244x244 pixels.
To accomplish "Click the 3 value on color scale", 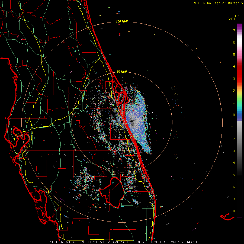I will pos(234,79).
